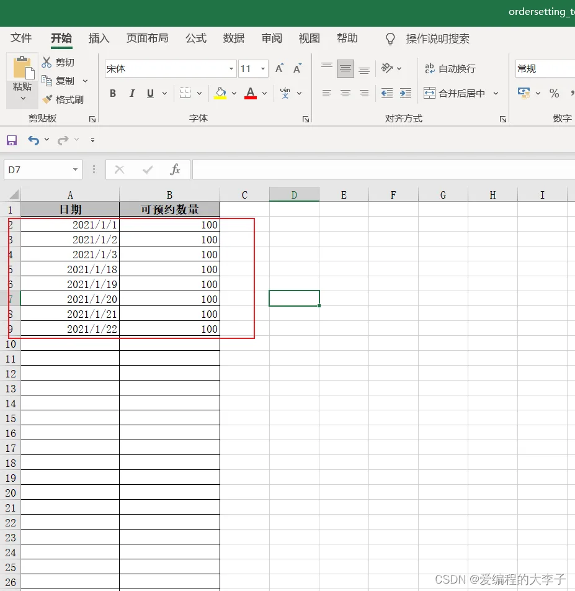Toggle bold formatting
The height and width of the screenshot is (591, 575).
[x=113, y=93]
